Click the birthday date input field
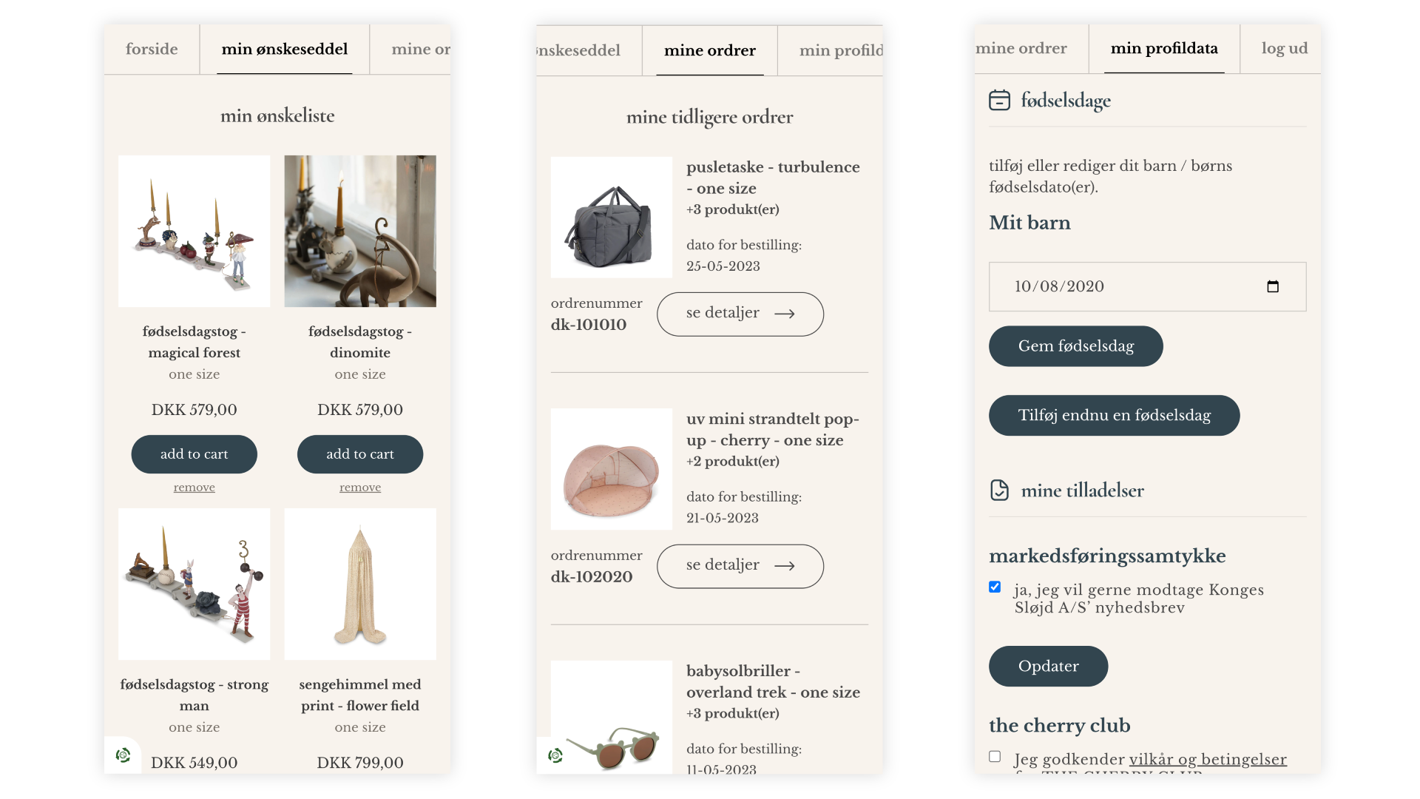 1148,286
